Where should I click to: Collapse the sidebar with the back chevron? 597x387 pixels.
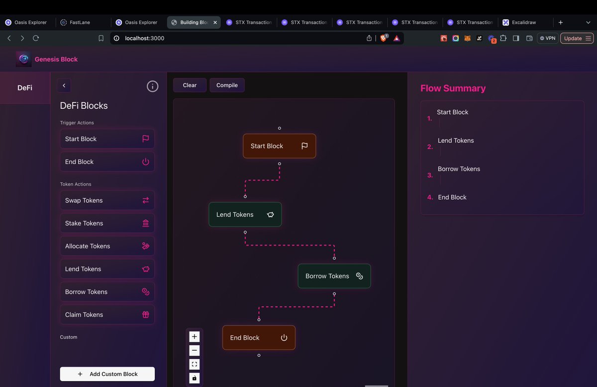tap(64, 85)
